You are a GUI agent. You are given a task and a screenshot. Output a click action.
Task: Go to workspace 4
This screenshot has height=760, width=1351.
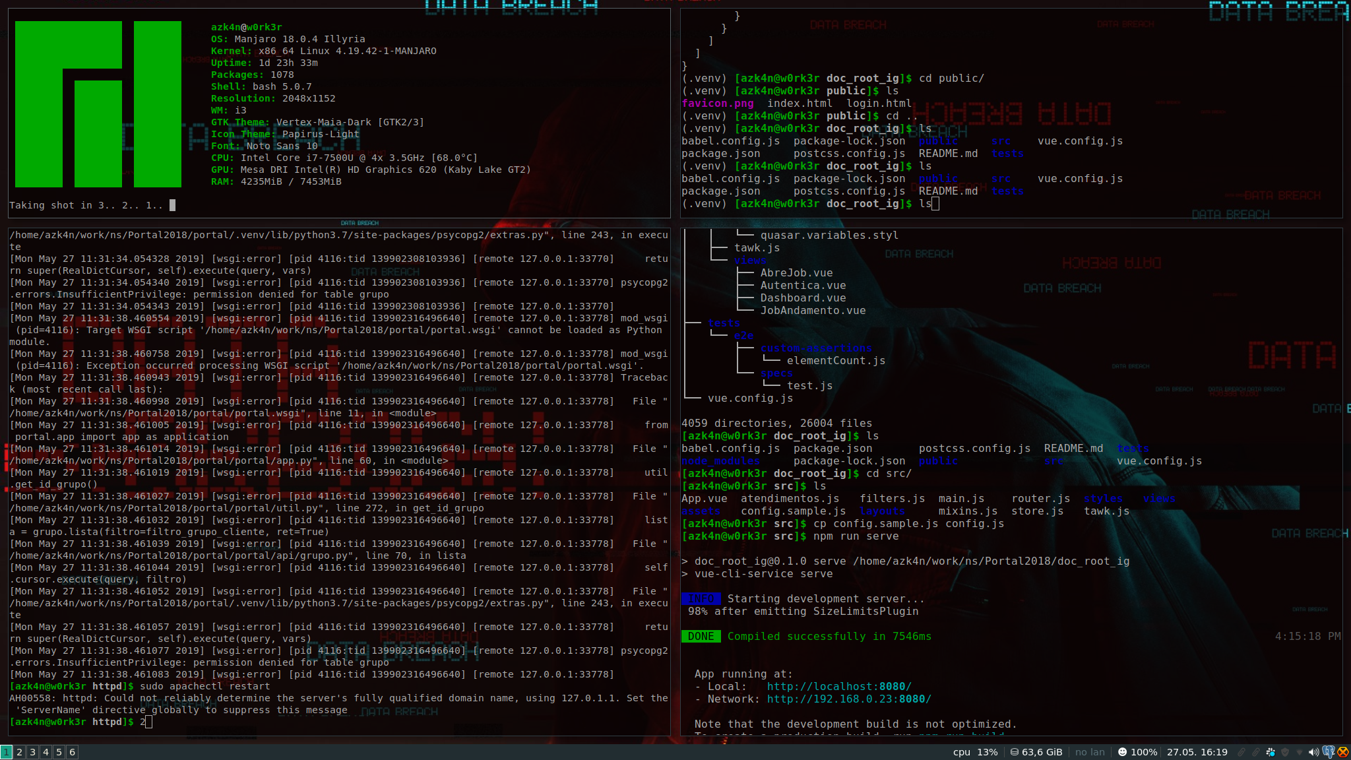click(x=46, y=752)
